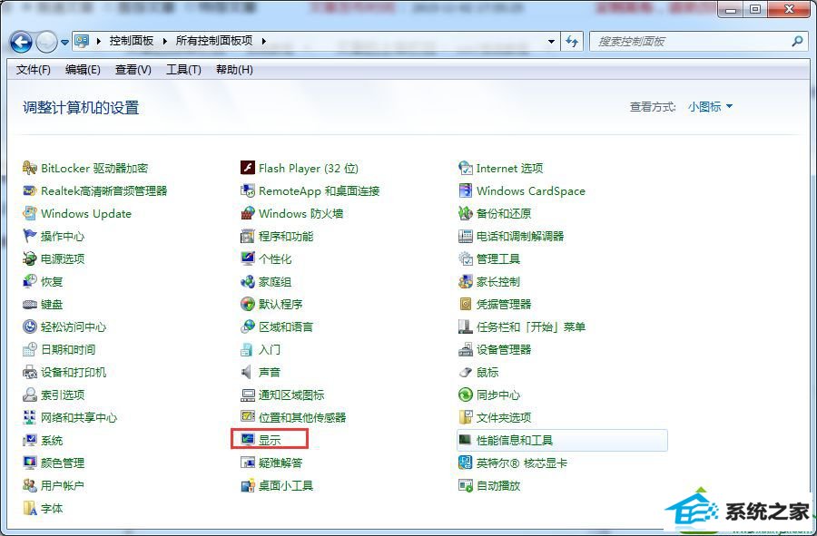The width and height of the screenshot is (817, 536).
Task: Click the 同步中心 green icon
Action: coord(466,395)
